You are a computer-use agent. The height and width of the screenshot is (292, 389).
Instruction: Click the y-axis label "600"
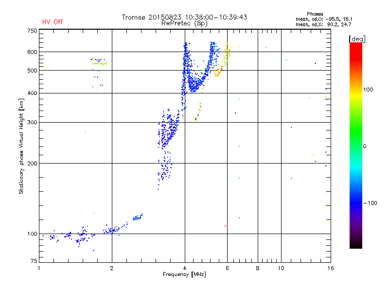coord(32,52)
